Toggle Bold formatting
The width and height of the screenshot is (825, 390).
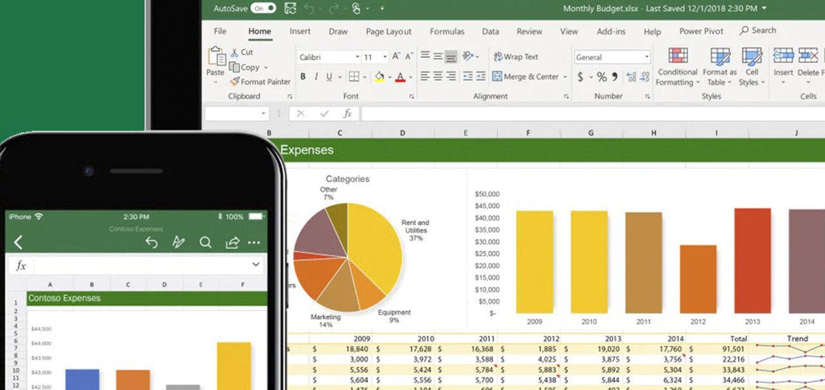(x=303, y=77)
